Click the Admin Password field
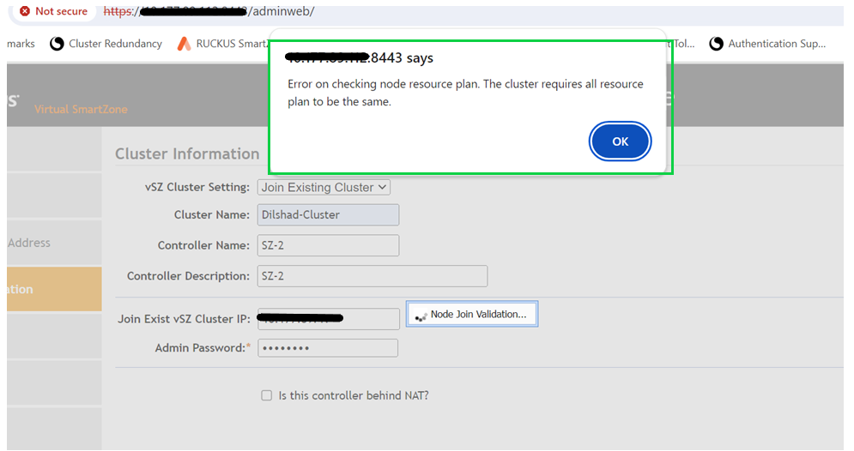Viewport: 854px width, 451px height. point(328,348)
